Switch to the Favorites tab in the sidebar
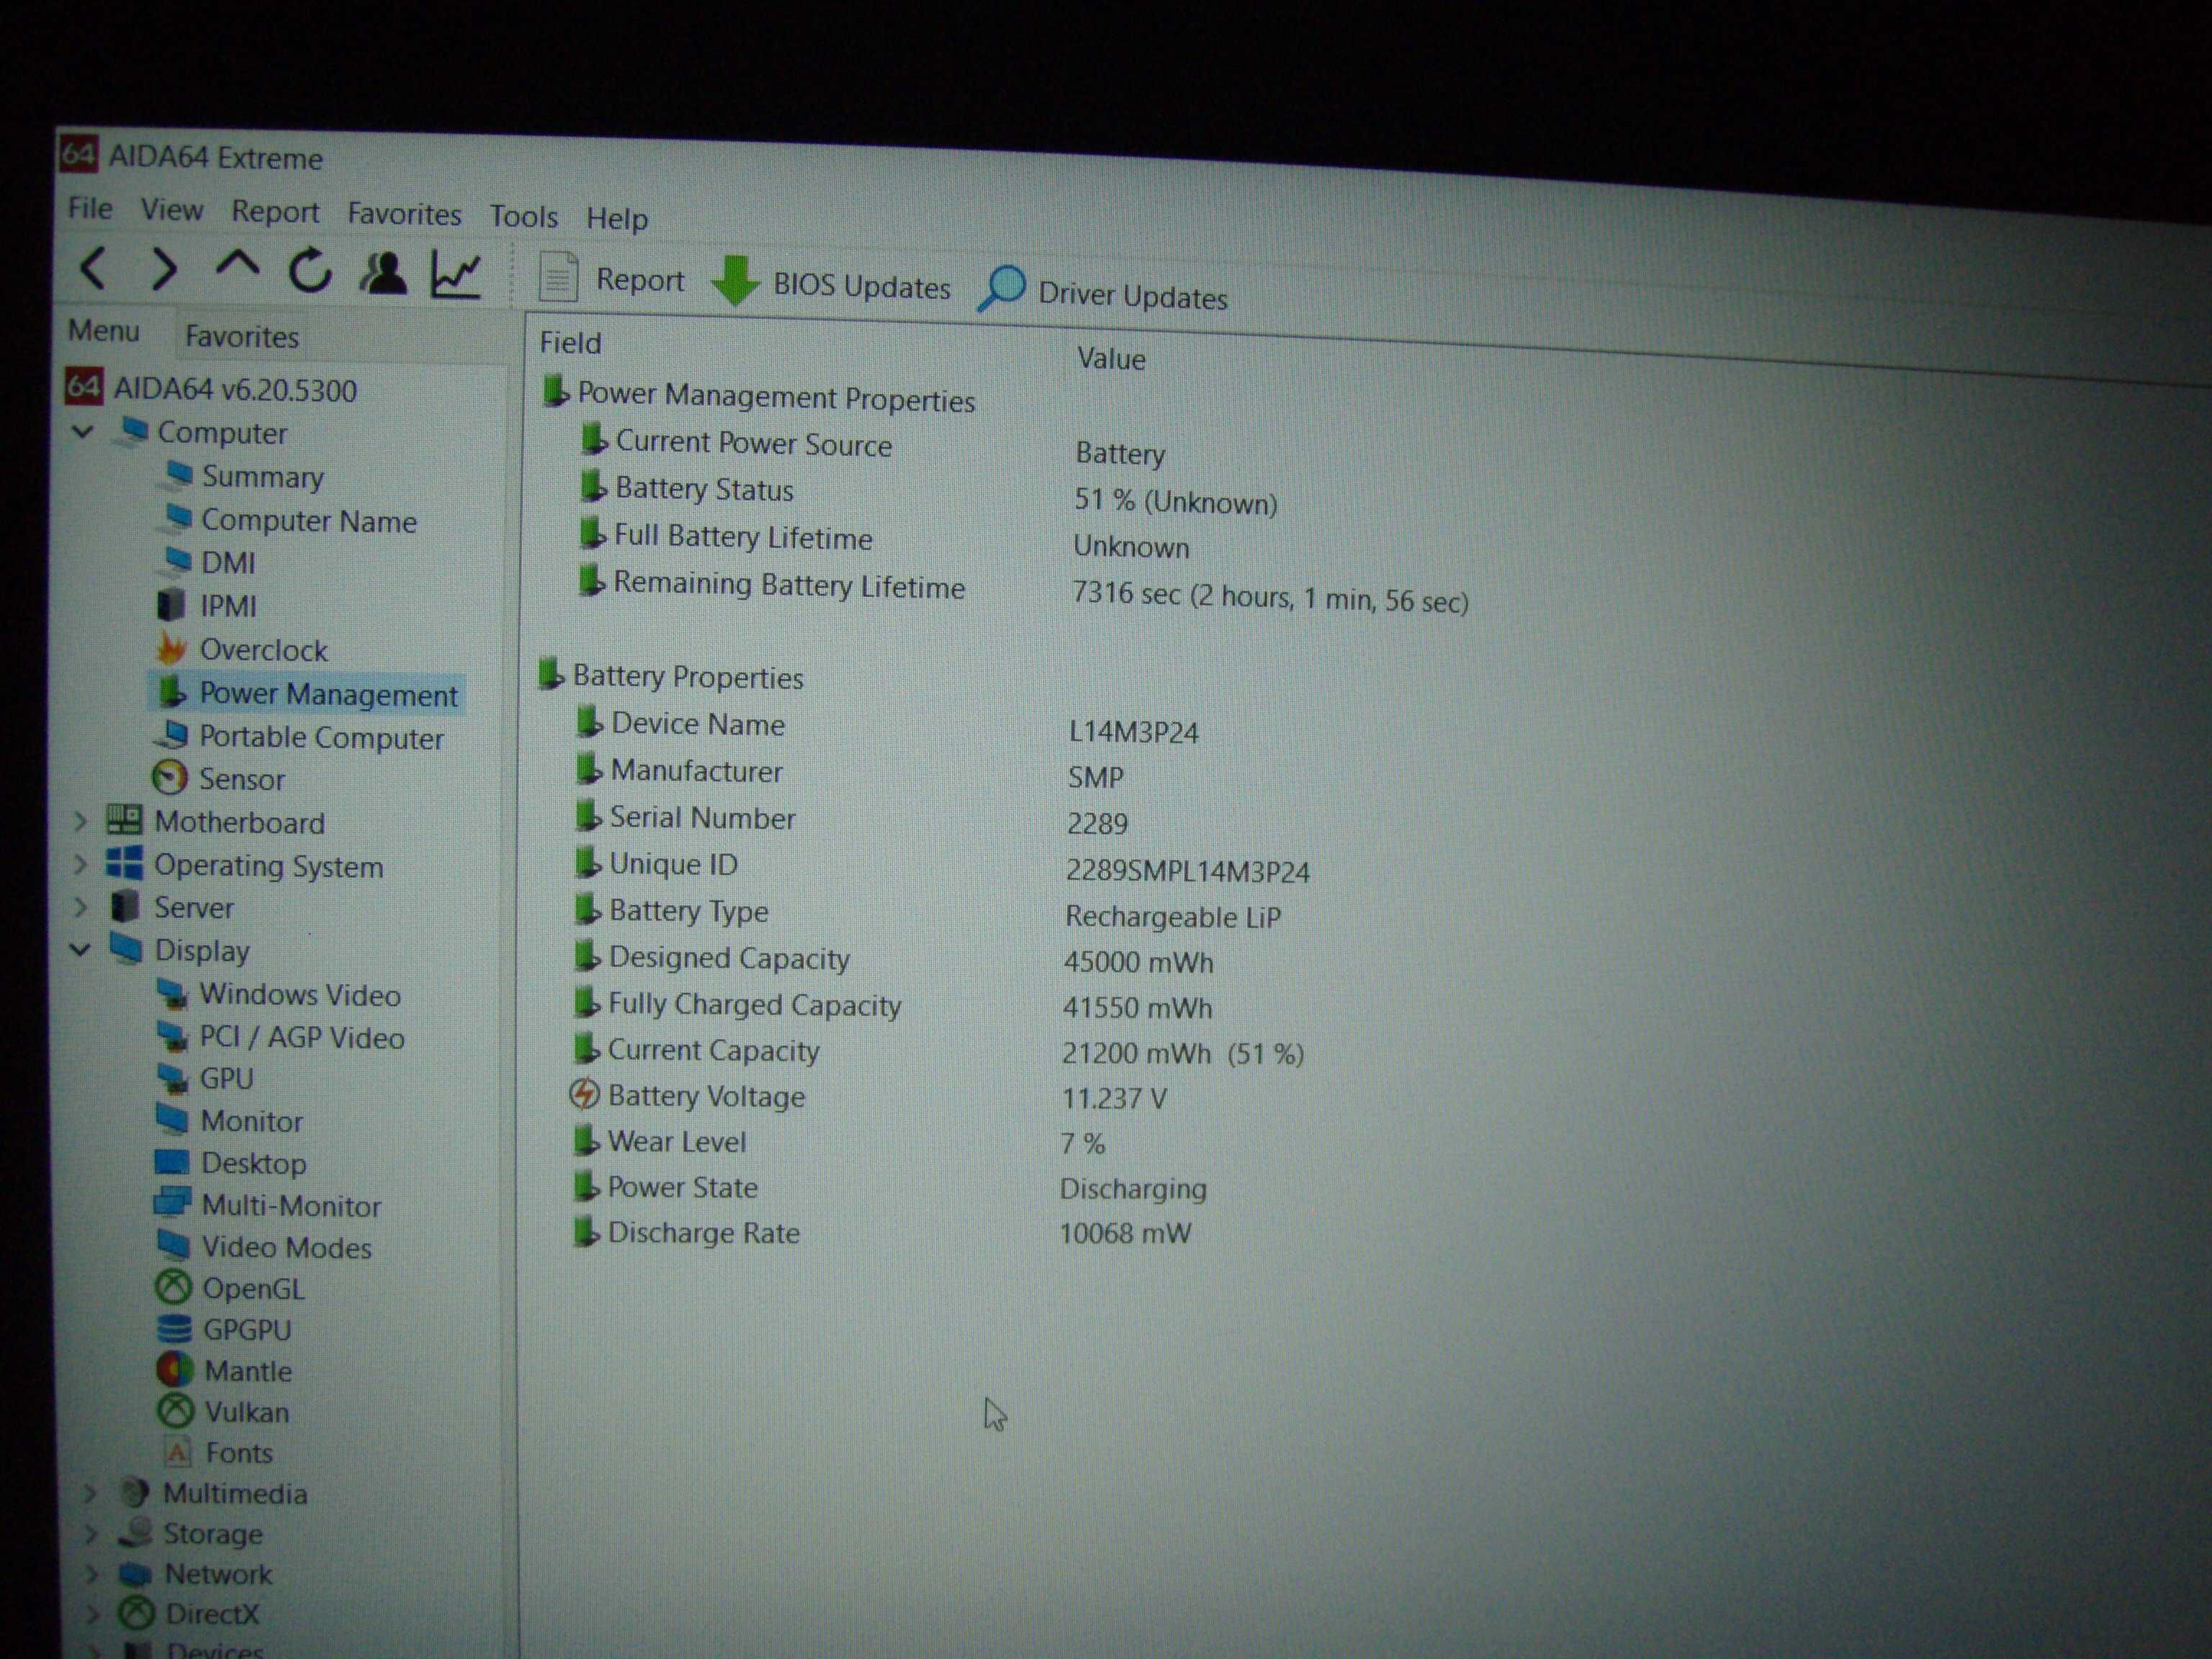Viewport: 2212px width, 1659px height. point(242,336)
